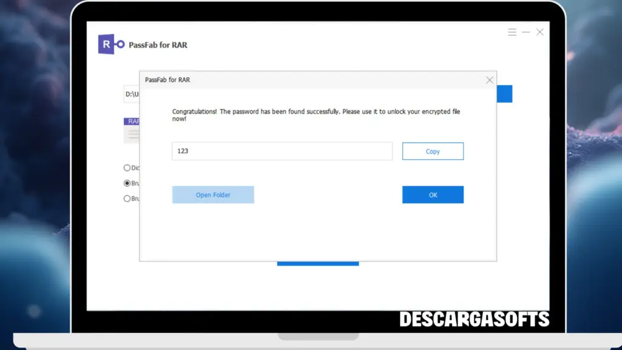Minimize the PassFab for RAR main window

[x=526, y=32]
